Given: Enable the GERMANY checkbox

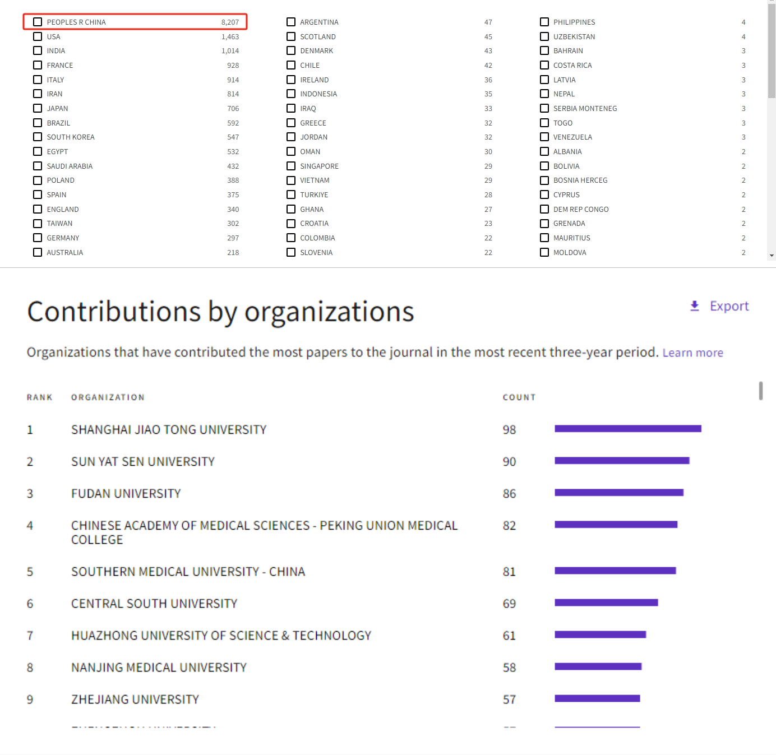Looking at the screenshot, I should 38,238.
